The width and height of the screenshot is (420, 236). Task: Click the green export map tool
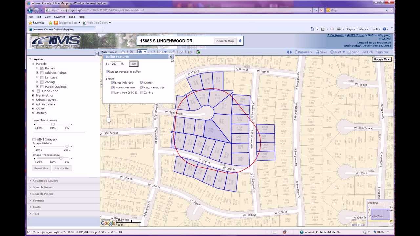coord(198,52)
